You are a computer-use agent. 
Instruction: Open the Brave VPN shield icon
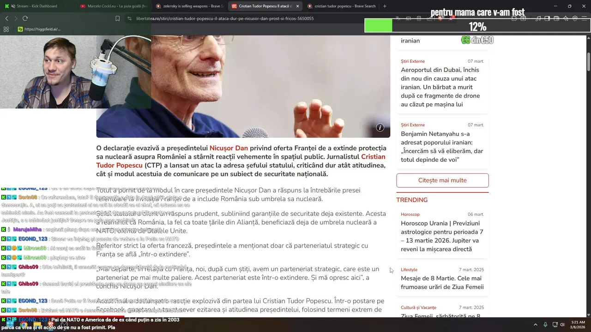click(575, 18)
